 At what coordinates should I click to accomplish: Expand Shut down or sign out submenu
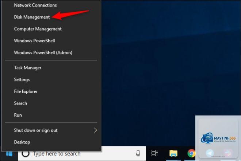pos(51,130)
